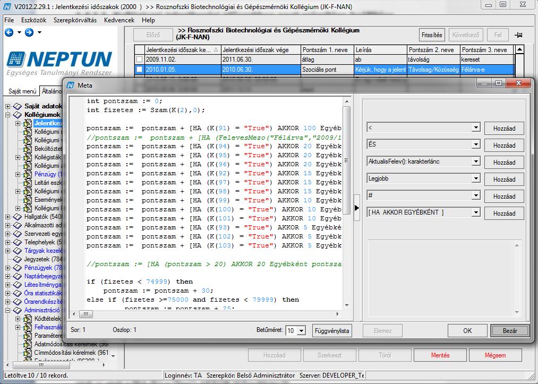Click the Naptárbejegyzések tree icon
Viewport: 538px width, 384px height.
pyautogui.click(x=18, y=276)
